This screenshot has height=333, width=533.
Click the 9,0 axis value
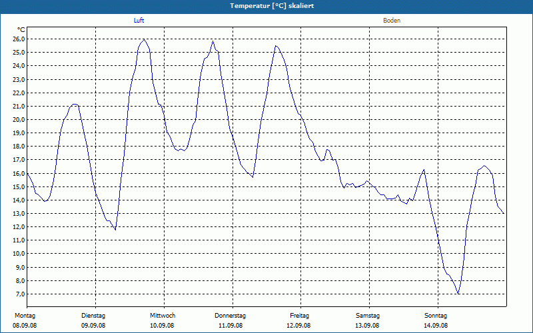click(21, 267)
